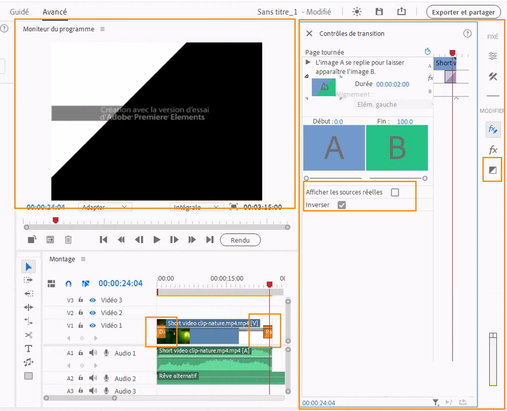Open the tools wrench icon in right sidebar
Screen dimensions: 507x411
click(493, 77)
